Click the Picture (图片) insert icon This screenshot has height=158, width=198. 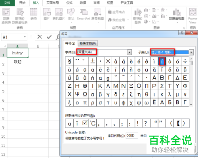[x=47, y=14]
